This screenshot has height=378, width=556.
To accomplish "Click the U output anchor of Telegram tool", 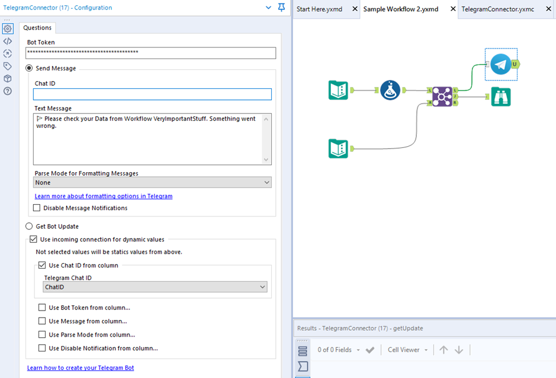I will (515, 64).
